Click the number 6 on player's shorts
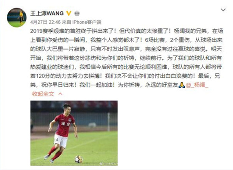This screenshot has height=170, width=233. [x=57, y=139]
